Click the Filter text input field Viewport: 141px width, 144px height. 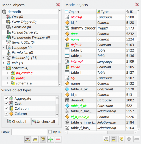pyautogui.click(x=29, y=132)
